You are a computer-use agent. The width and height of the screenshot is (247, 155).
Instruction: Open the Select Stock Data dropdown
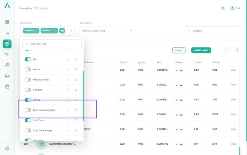point(107,31)
